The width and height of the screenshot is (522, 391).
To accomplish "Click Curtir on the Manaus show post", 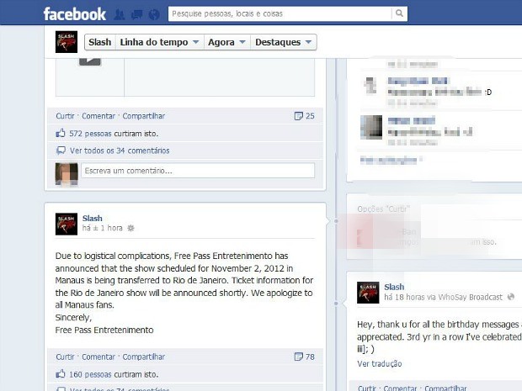I will click(65, 357).
